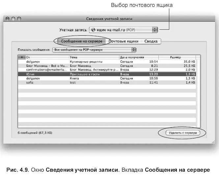The image size is (219, 175).
Task: Click time 10:56 in the list
Action: [x=153, y=78]
